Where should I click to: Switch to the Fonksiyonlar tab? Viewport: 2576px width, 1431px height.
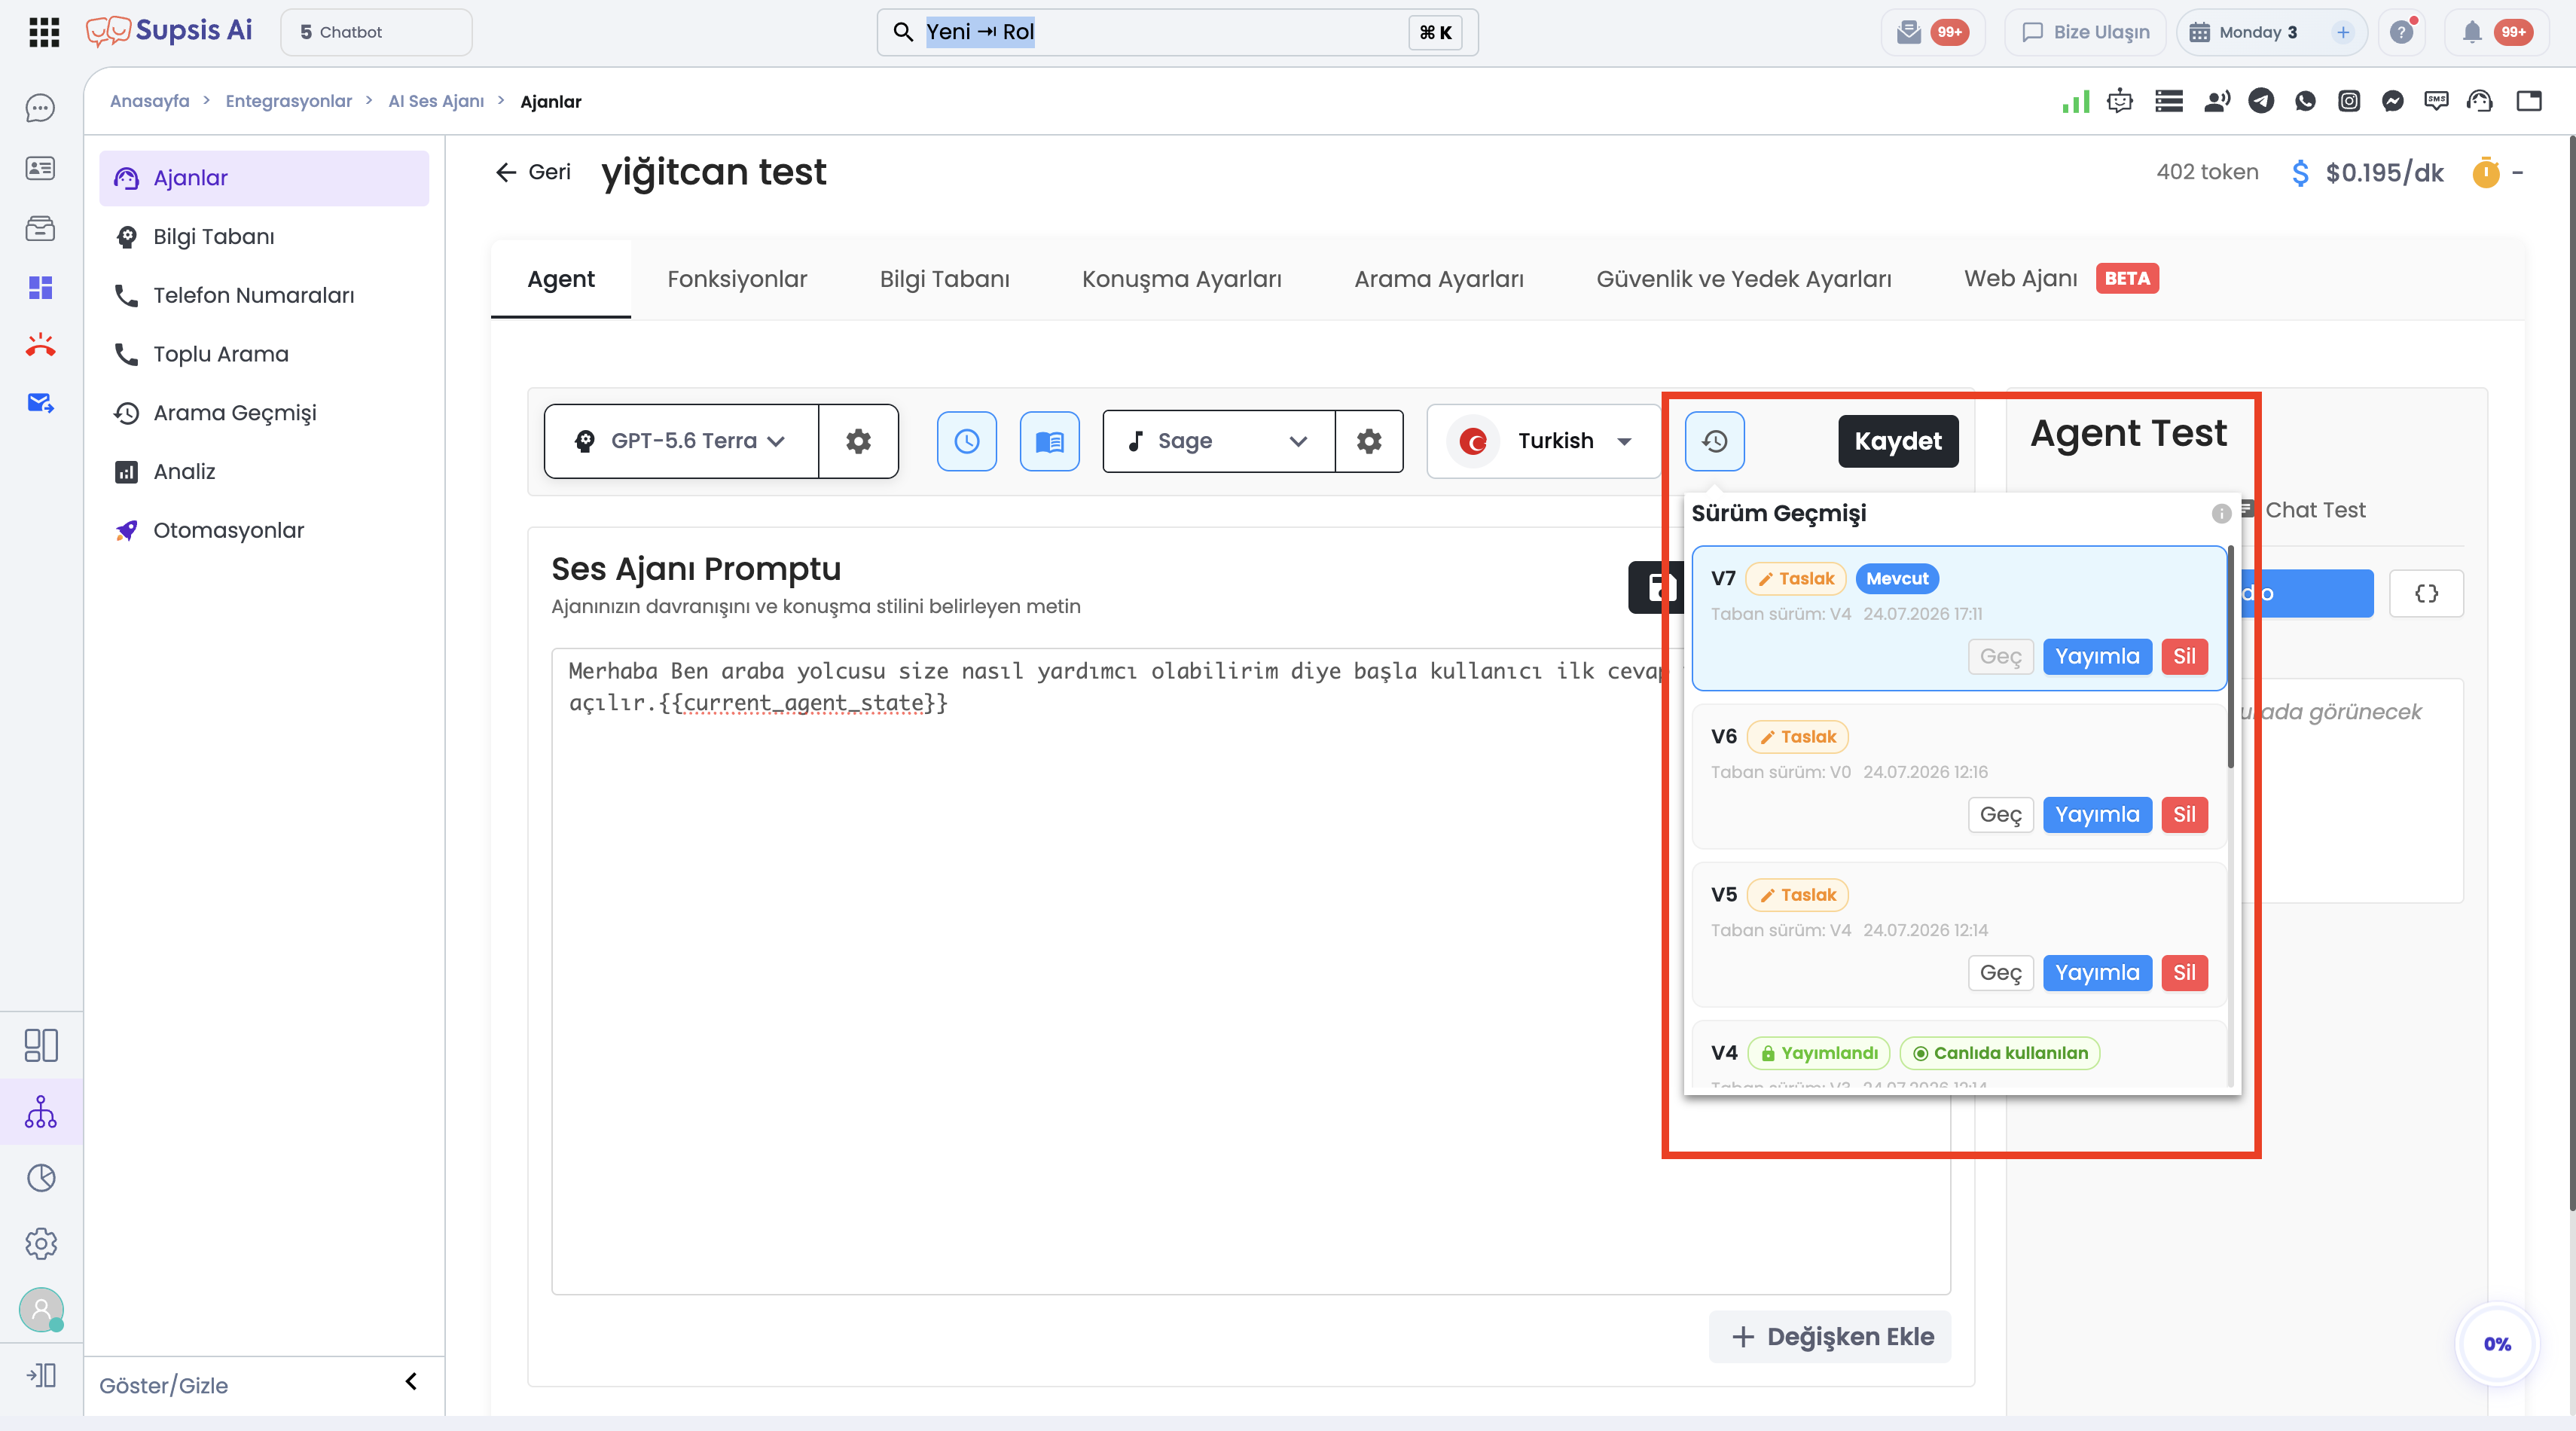737,279
